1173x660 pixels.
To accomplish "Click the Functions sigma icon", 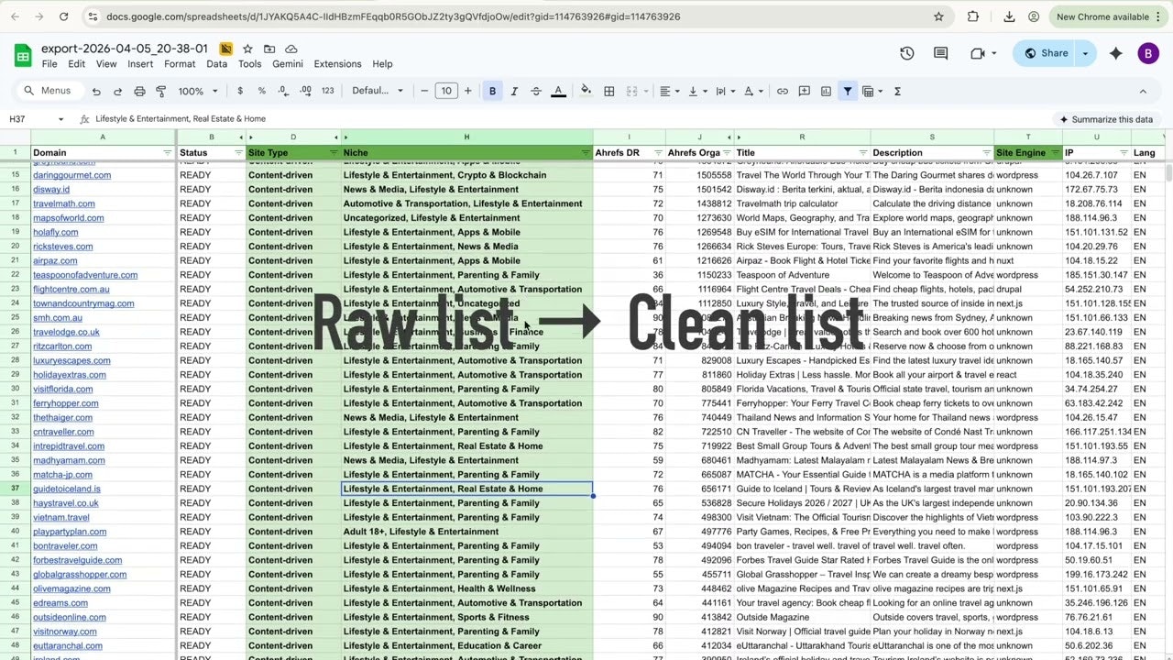I will (897, 91).
